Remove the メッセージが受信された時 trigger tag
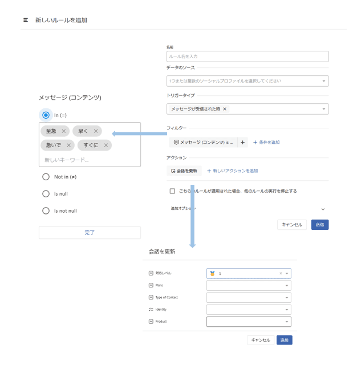Screen dimensions: 353x369 pos(225,109)
